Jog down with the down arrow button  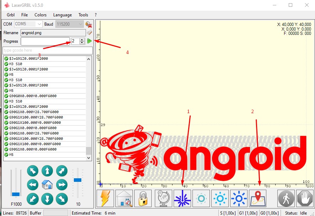(47, 199)
